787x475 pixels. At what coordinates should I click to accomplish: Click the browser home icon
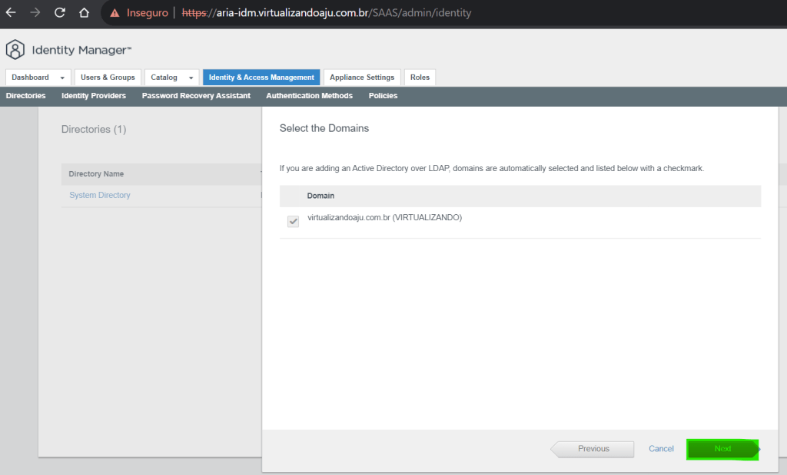pyautogui.click(x=85, y=13)
